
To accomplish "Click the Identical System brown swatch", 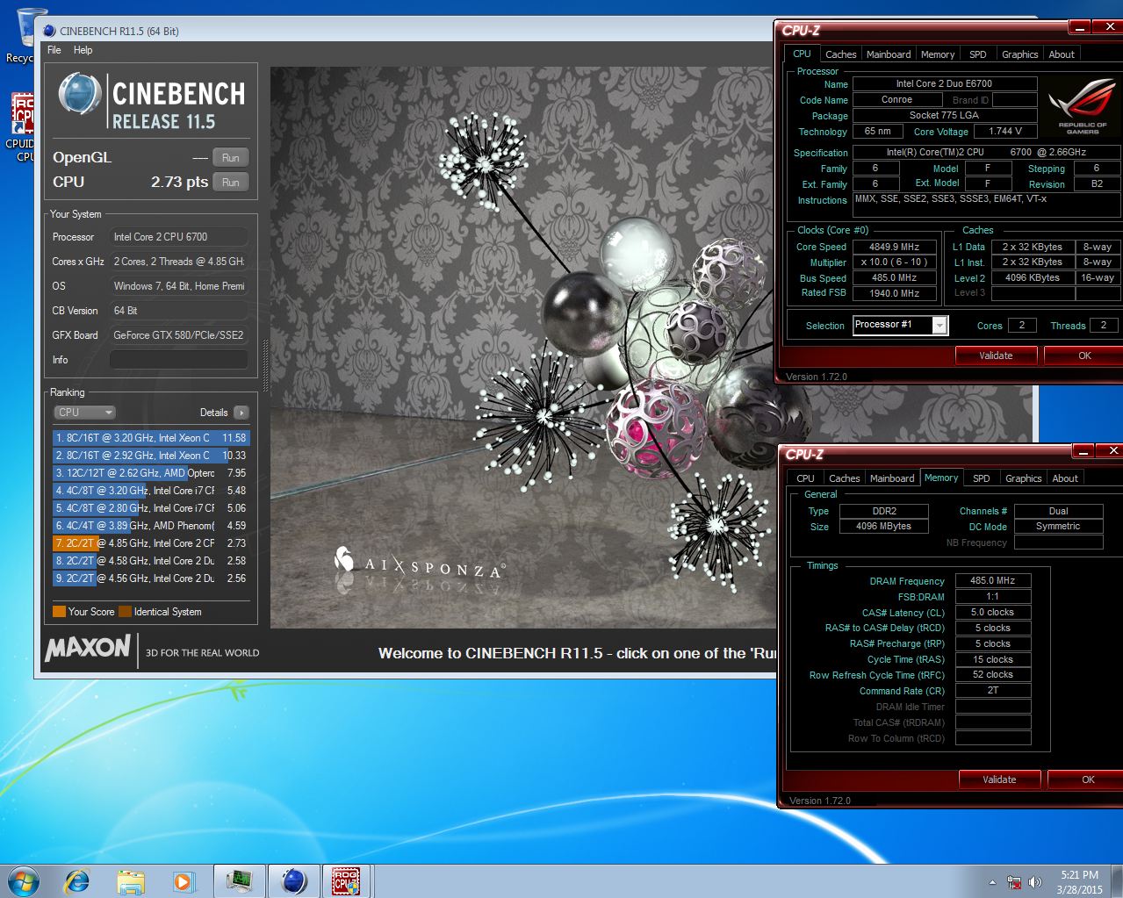I will point(125,612).
